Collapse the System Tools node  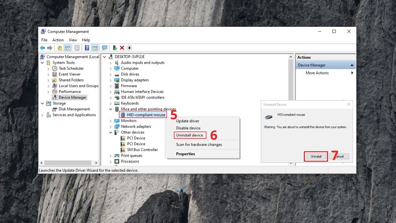coord(42,63)
